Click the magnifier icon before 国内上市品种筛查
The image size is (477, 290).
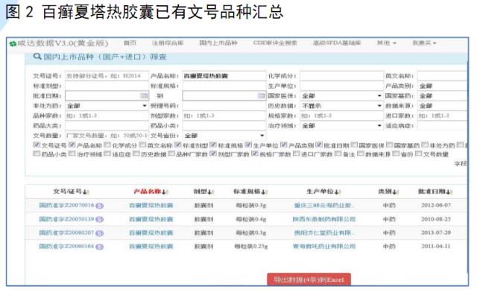click(37, 57)
